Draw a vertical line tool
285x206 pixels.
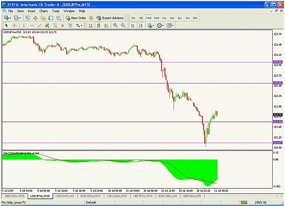(24, 26)
